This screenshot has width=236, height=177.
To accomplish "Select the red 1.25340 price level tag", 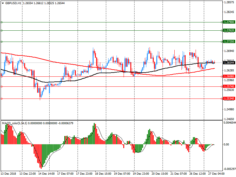I will [x=229, y=99].
